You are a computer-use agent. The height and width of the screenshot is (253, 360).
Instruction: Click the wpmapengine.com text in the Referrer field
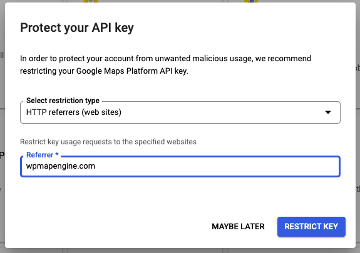point(61,166)
